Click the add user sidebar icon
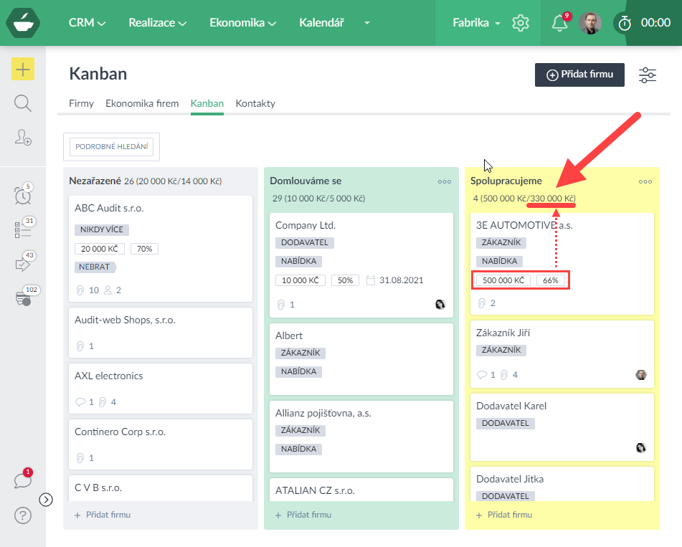 pos(23,138)
